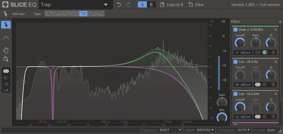Select the Edit tool in the top toolbar

click(15, 14)
